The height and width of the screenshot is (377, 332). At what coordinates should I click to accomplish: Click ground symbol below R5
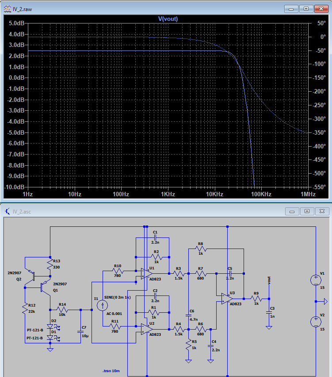pos(189,361)
